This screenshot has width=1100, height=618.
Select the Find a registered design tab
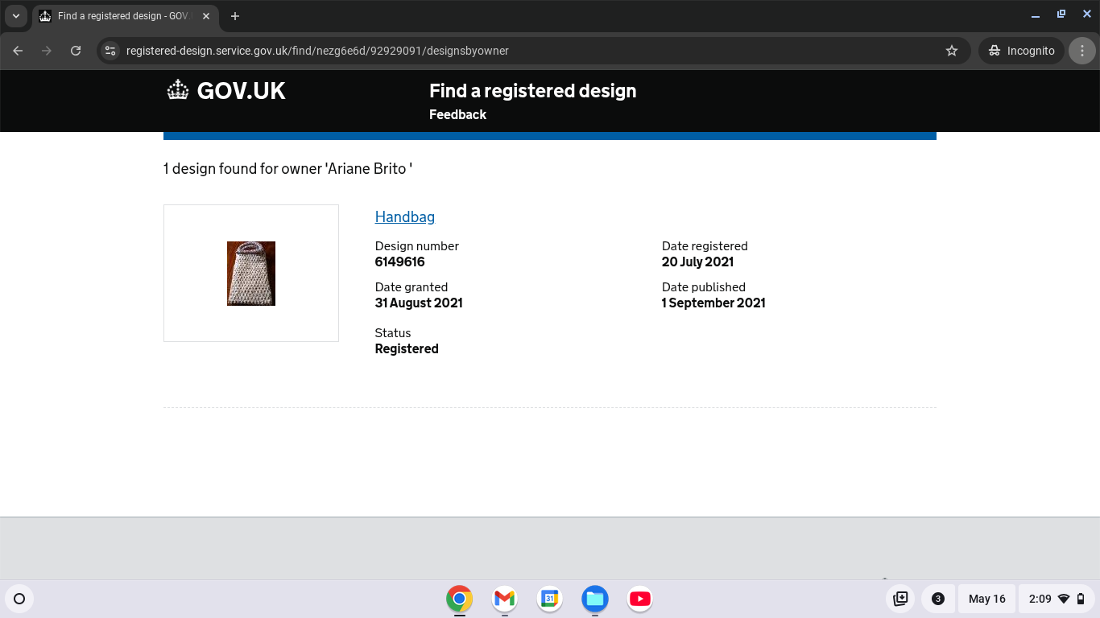pos(121,16)
